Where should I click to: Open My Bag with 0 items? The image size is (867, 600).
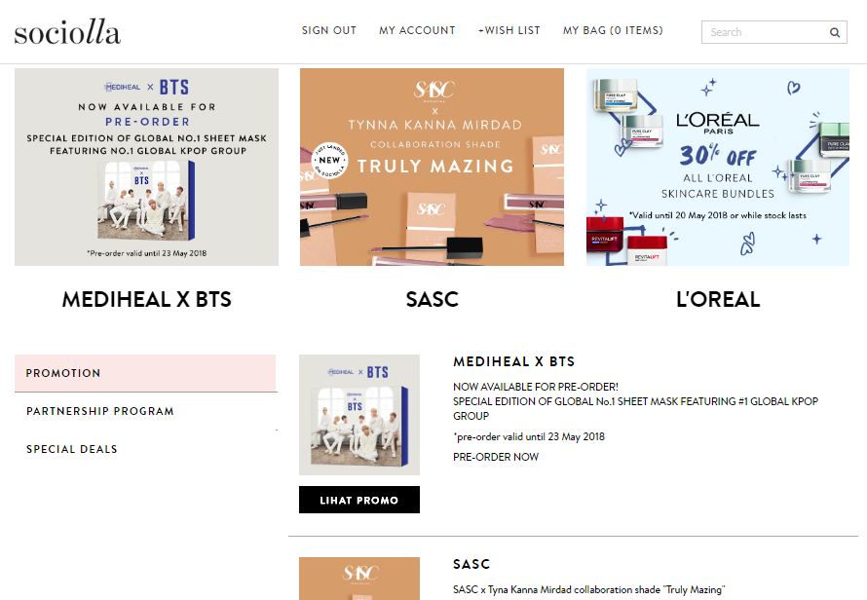(613, 30)
